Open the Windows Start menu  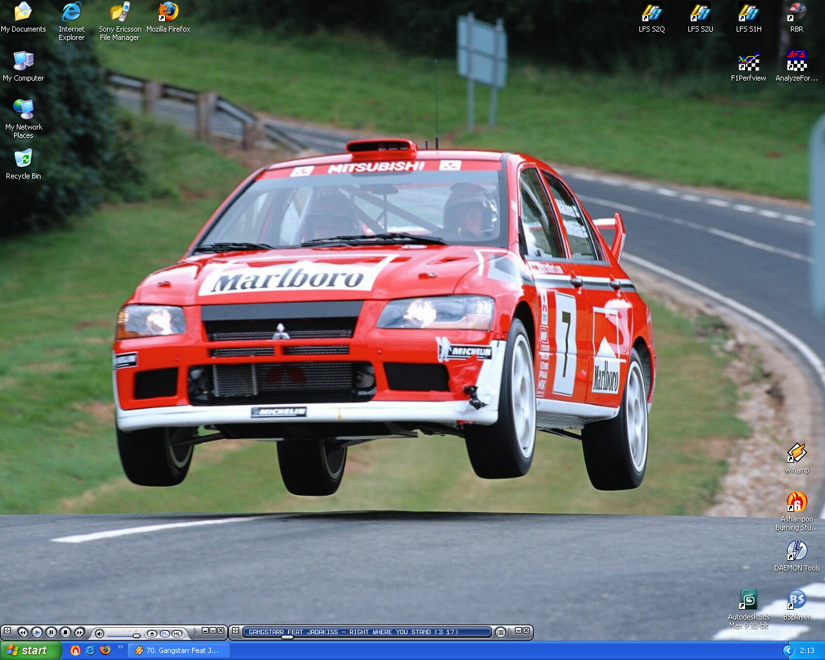coord(31,650)
